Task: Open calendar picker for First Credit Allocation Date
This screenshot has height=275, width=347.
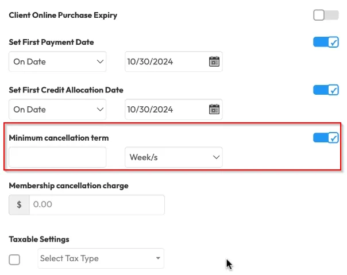Action: [x=214, y=109]
